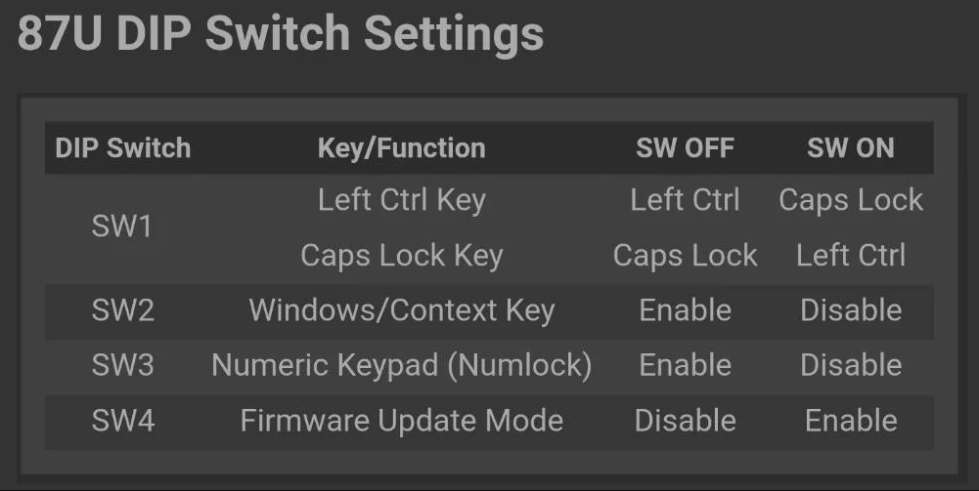Click the Numeric Keypad (Numlock) cell
Screen dimensions: 979x491
(x=401, y=365)
